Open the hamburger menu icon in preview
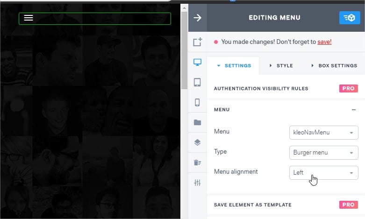This screenshot has width=365, height=219. tap(29, 18)
